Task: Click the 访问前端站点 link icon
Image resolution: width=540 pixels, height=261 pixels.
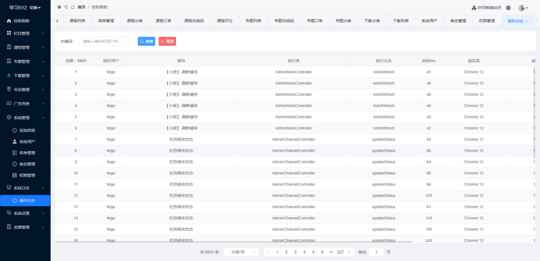Action: [474, 7]
